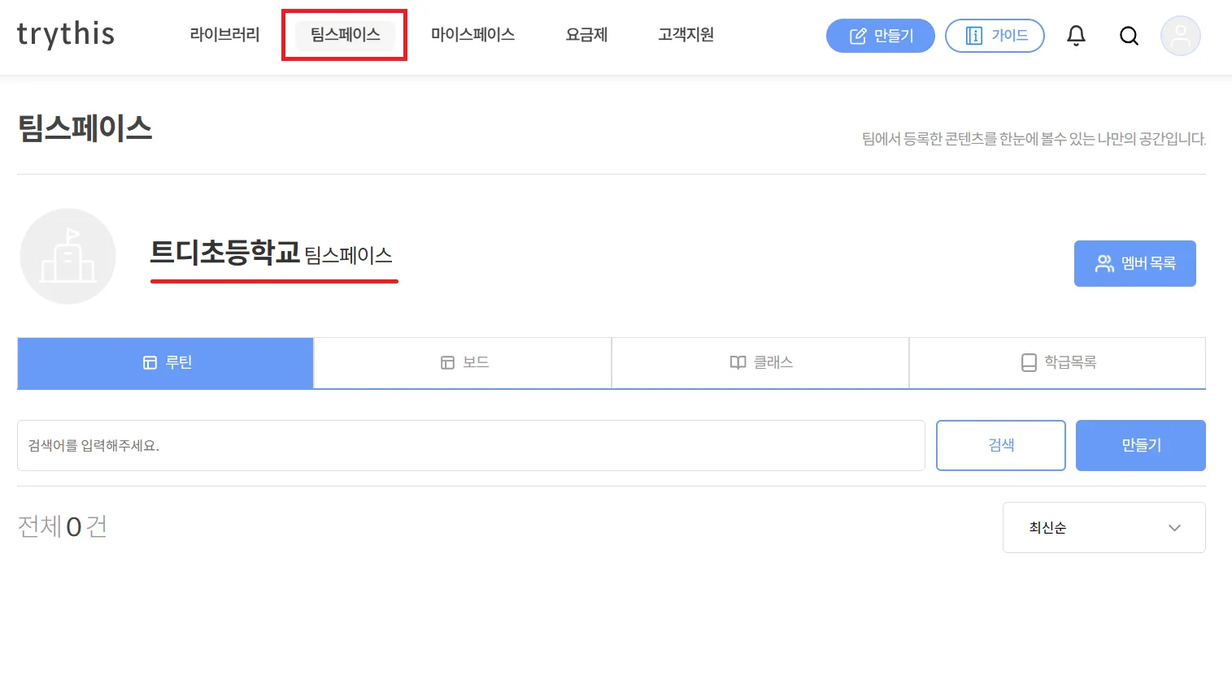Switch to the 클래스 tab
The width and height of the screenshot is (1232, 679).
760,363
